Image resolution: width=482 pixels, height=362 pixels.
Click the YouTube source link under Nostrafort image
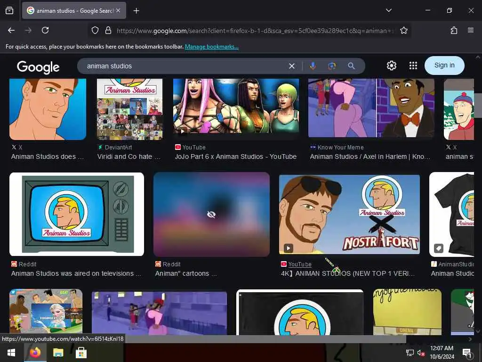300,264
